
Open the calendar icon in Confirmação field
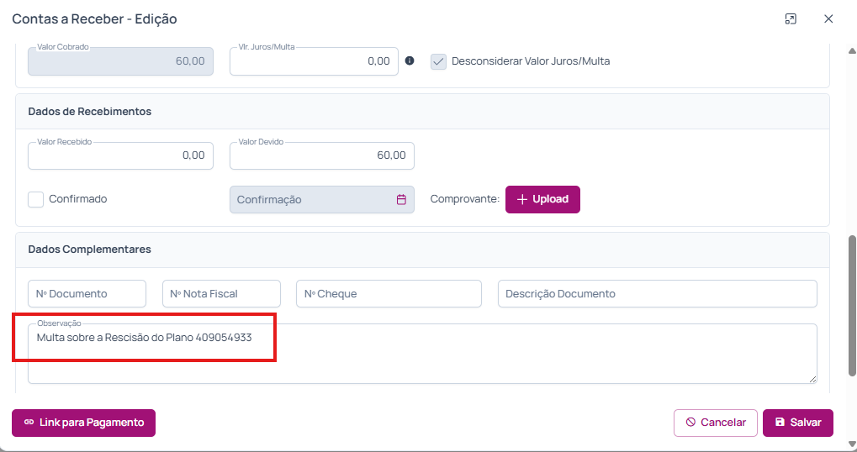(401, 200)
